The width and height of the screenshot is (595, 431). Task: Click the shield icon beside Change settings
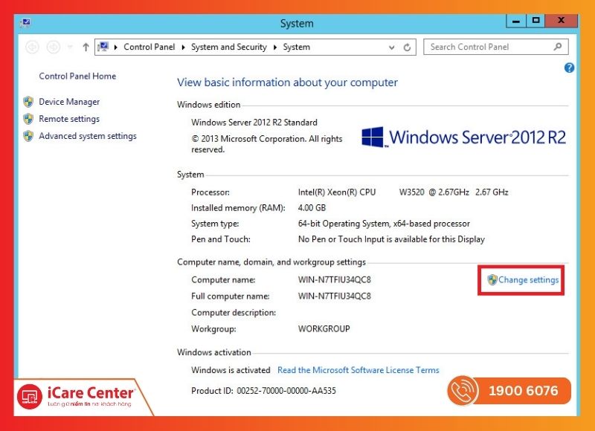click(492, 279)
